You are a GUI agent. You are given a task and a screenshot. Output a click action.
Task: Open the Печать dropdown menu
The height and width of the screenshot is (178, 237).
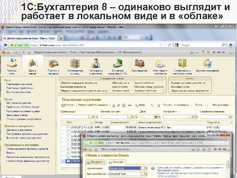click(x=200, y=105)
